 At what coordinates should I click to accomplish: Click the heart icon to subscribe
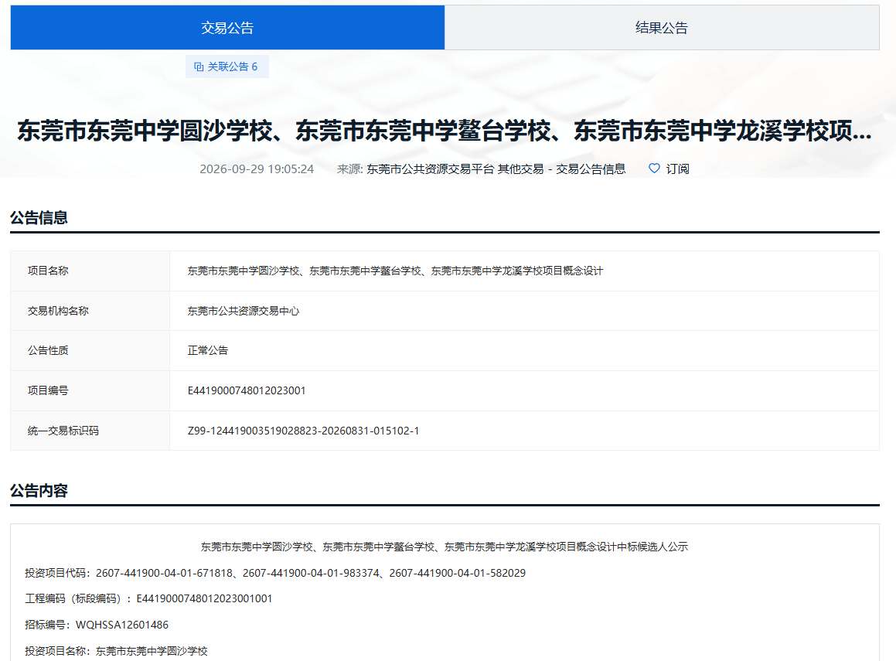coord(654,168)
